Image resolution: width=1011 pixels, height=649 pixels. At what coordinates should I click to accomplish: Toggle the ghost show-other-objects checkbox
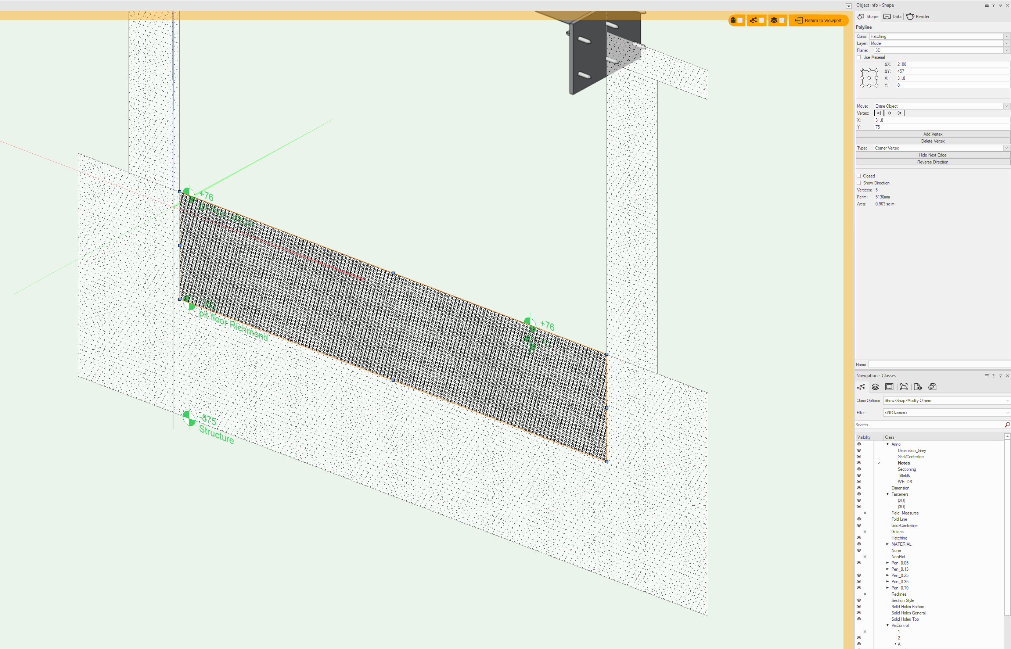click(x=740, y=20)
